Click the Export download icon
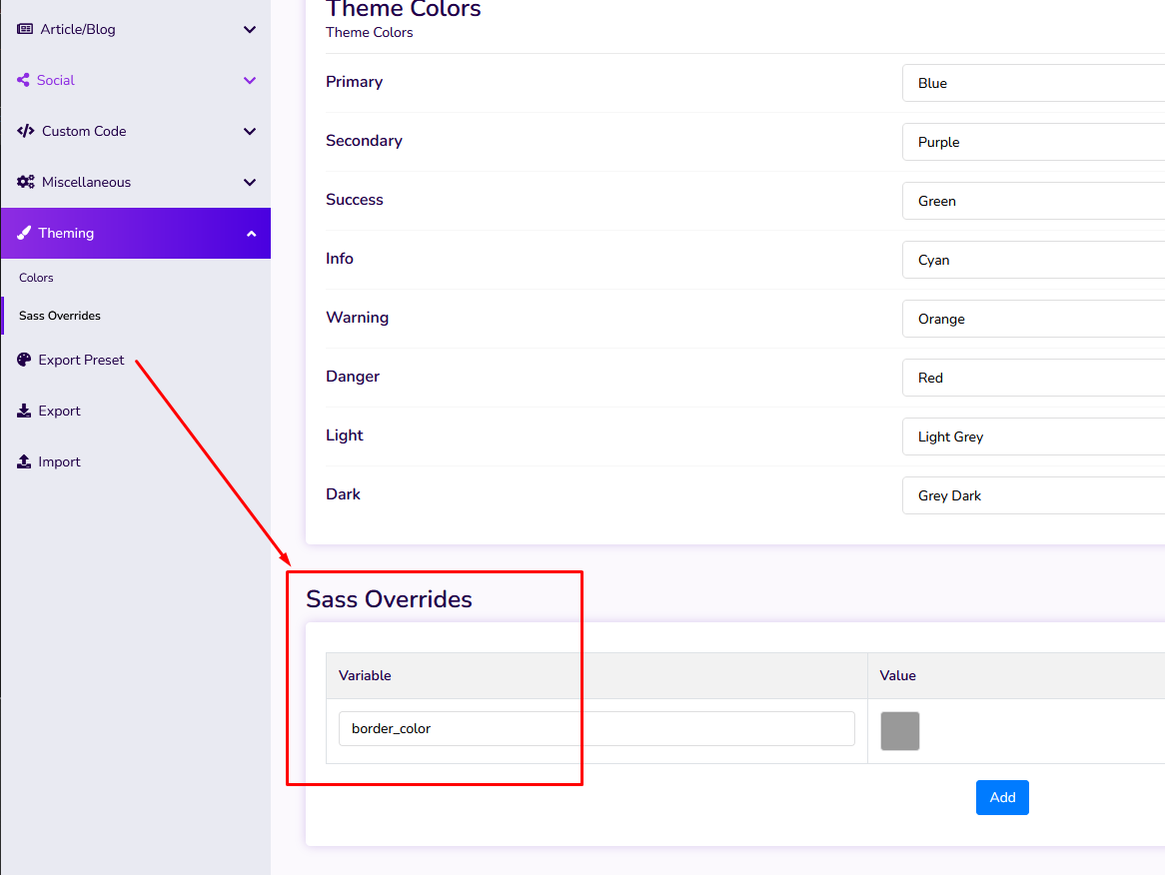1165x875 pixels. click(24, 411)
